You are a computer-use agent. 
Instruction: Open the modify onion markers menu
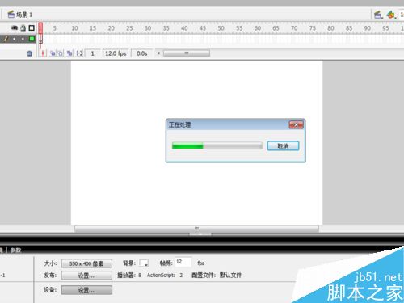(79, 53)
